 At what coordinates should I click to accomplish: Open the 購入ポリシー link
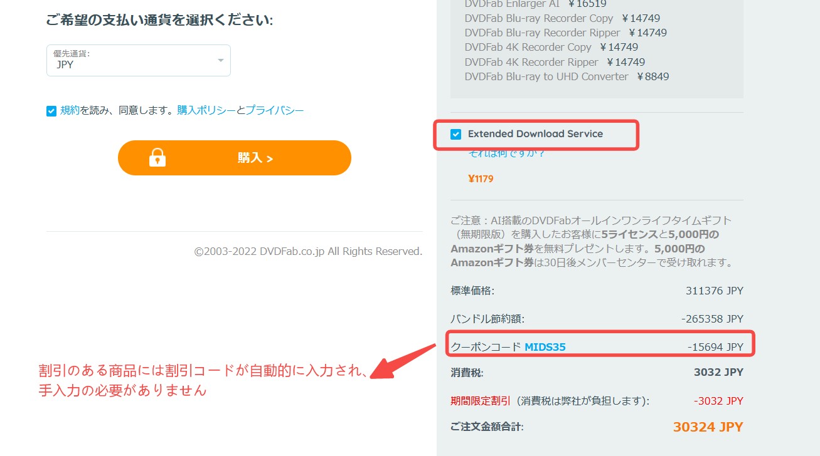(206, 110)
